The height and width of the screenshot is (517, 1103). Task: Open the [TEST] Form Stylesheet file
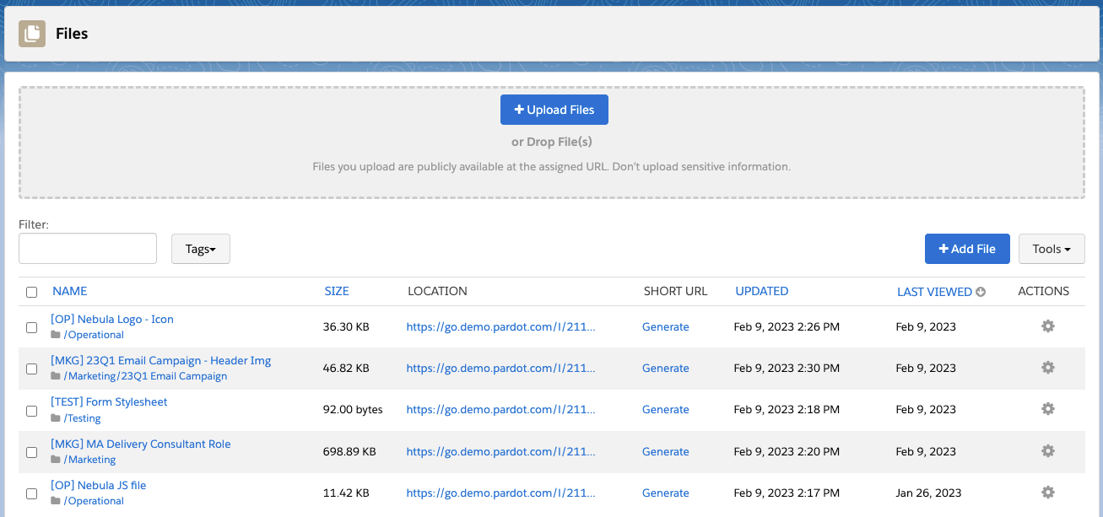click(109, 401)
